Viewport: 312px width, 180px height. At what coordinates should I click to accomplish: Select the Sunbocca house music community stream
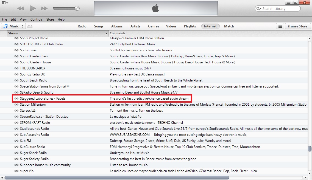click(45, 165)
